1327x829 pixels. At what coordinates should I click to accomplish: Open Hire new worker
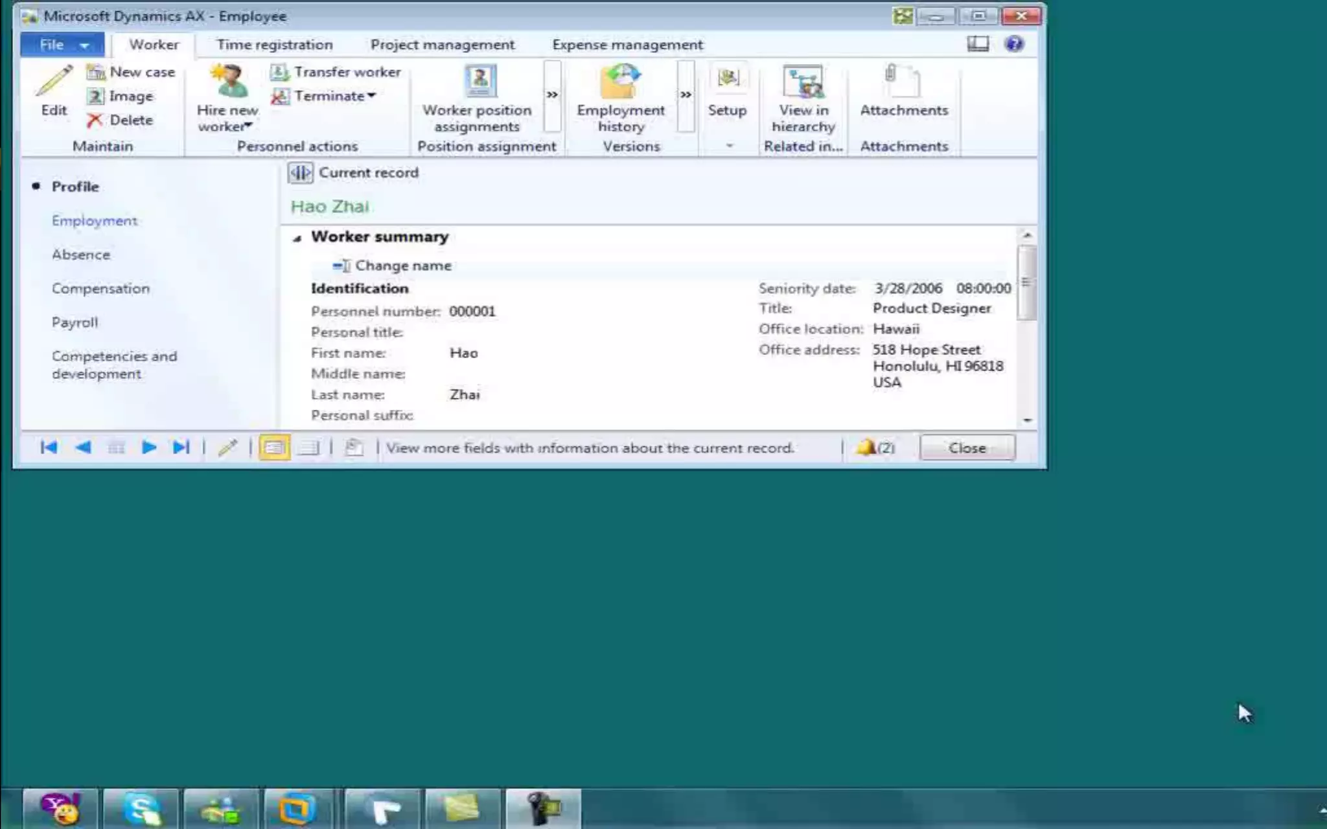[x=227, y=98]
